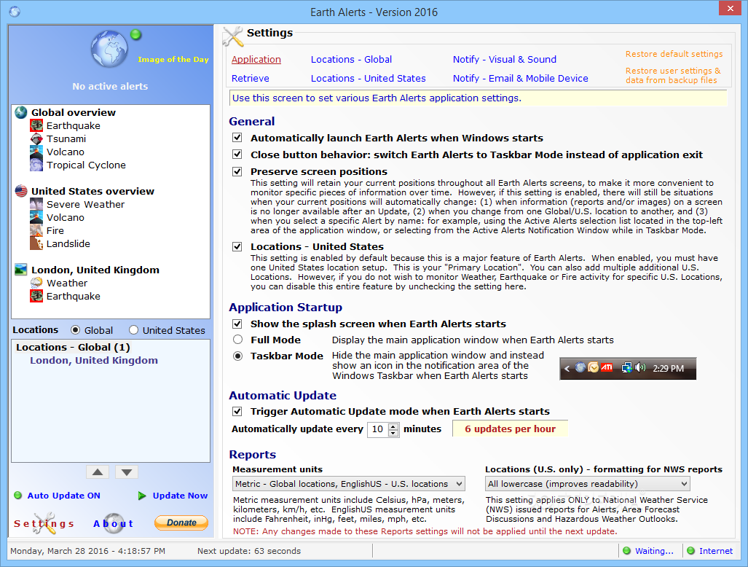Open Notify - Email & Mobile Device tab
The height and width of the screenshot is (567, 748).
[521, 78]
